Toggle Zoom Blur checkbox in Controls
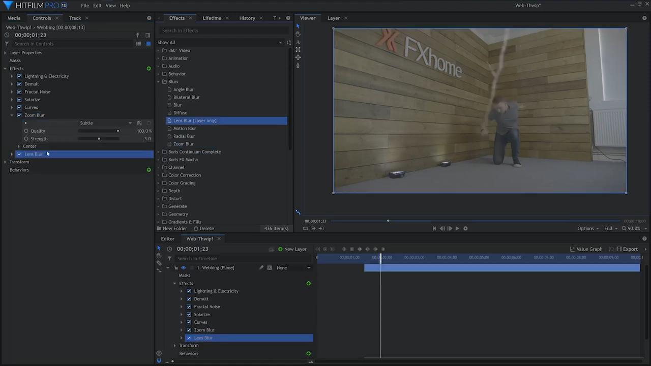The width and height of the screenshot is (651, 366). click(19, 115)
